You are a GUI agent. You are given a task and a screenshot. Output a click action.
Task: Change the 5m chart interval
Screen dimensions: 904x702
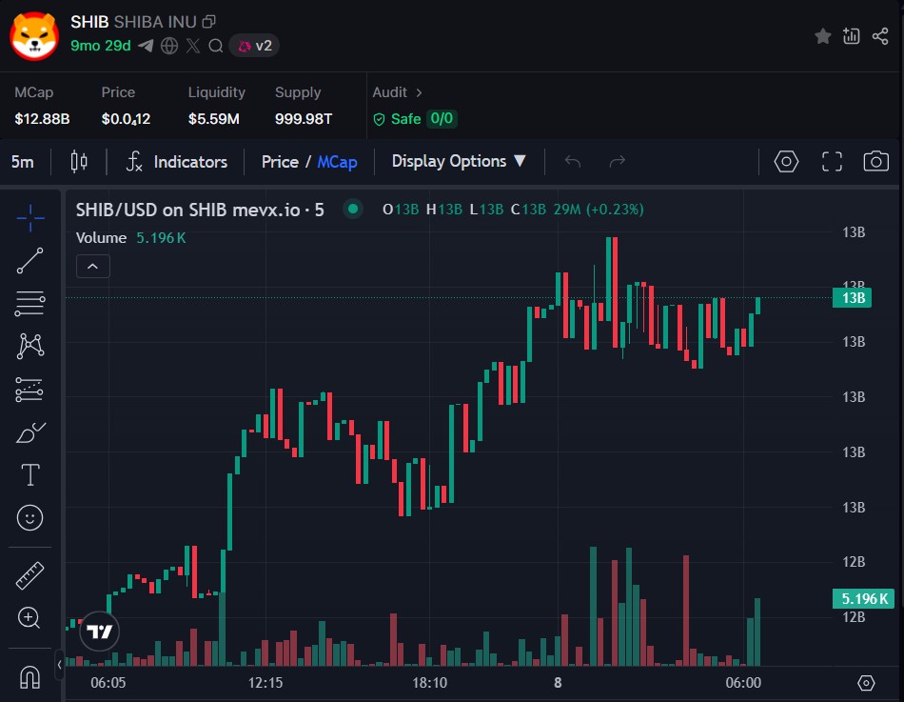pyautogui.click(x=23, y=162)
